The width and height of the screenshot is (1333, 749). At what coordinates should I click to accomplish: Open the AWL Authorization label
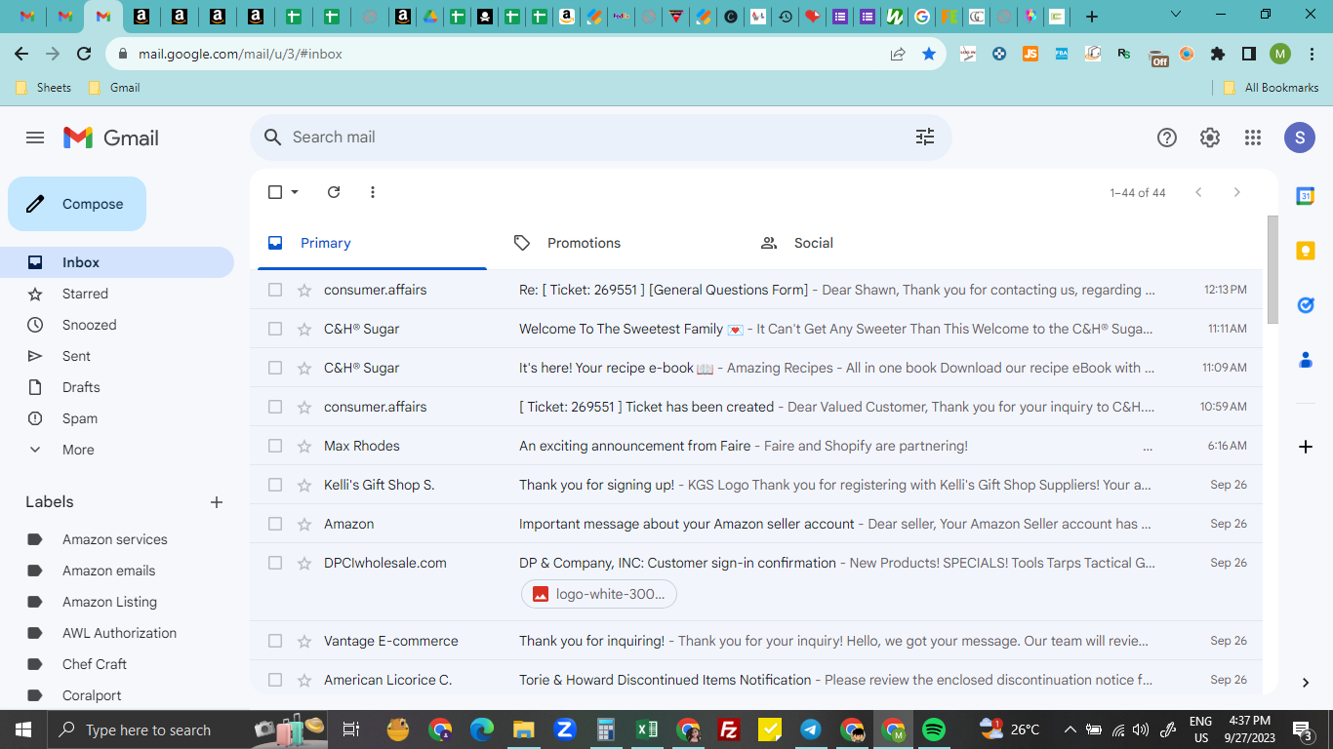coord(117,633)
